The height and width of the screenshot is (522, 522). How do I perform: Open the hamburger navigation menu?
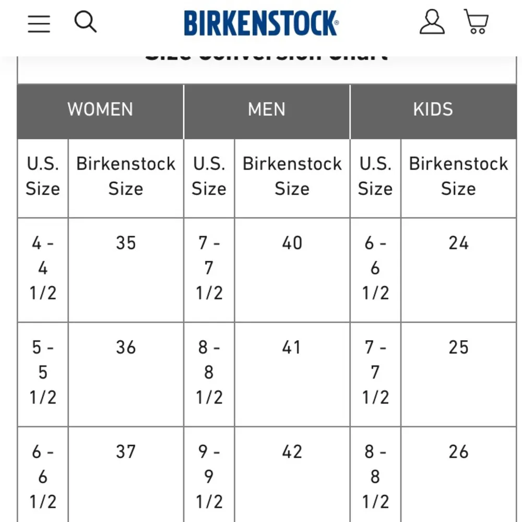pos(39,23)
